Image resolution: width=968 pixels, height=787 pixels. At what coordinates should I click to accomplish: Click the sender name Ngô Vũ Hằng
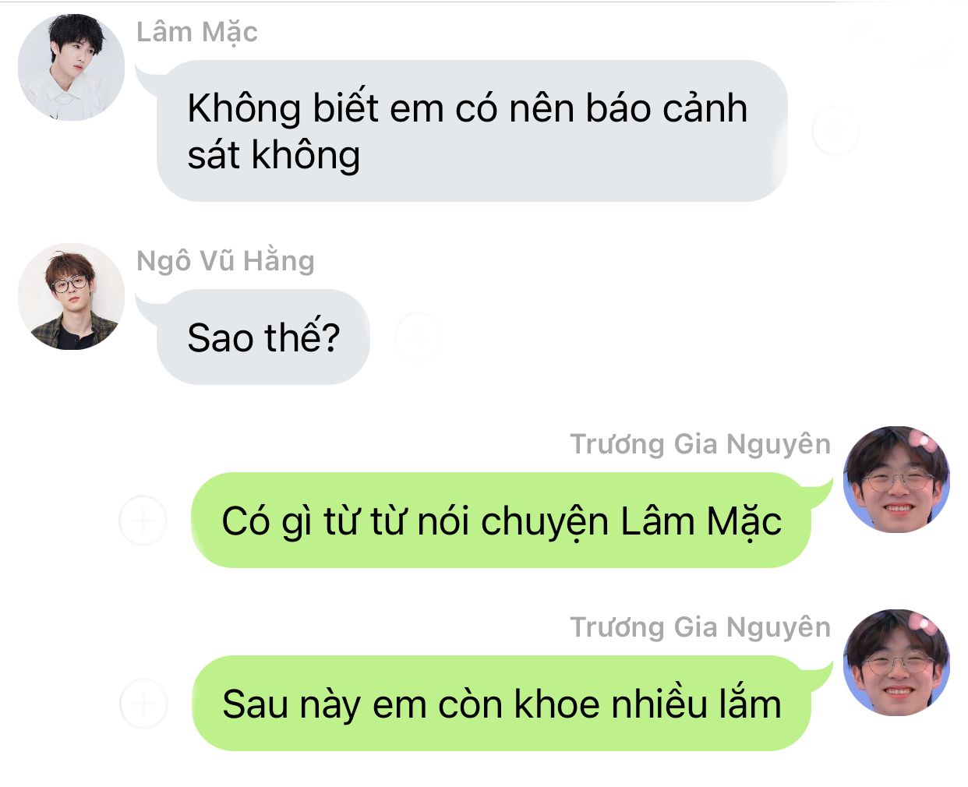coord(225,261)
